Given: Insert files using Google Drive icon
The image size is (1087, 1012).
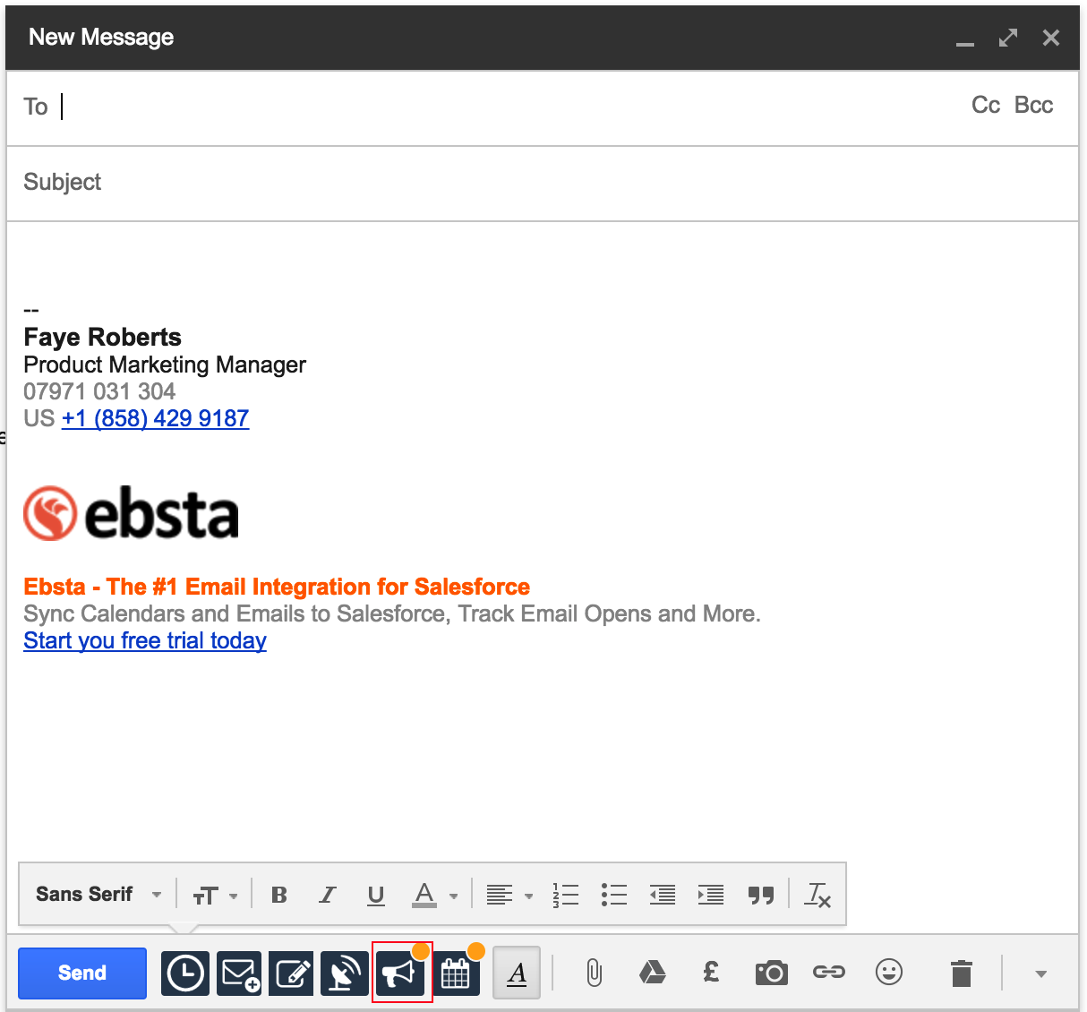Looking at the screenshot, I should click(x=652, y=973).
